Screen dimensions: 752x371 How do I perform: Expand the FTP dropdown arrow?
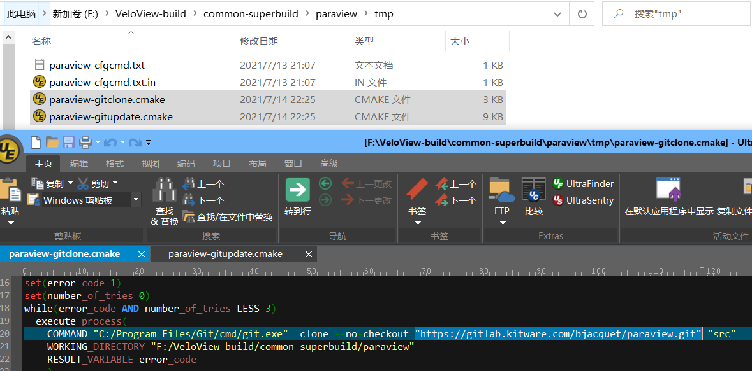(502, 223)
